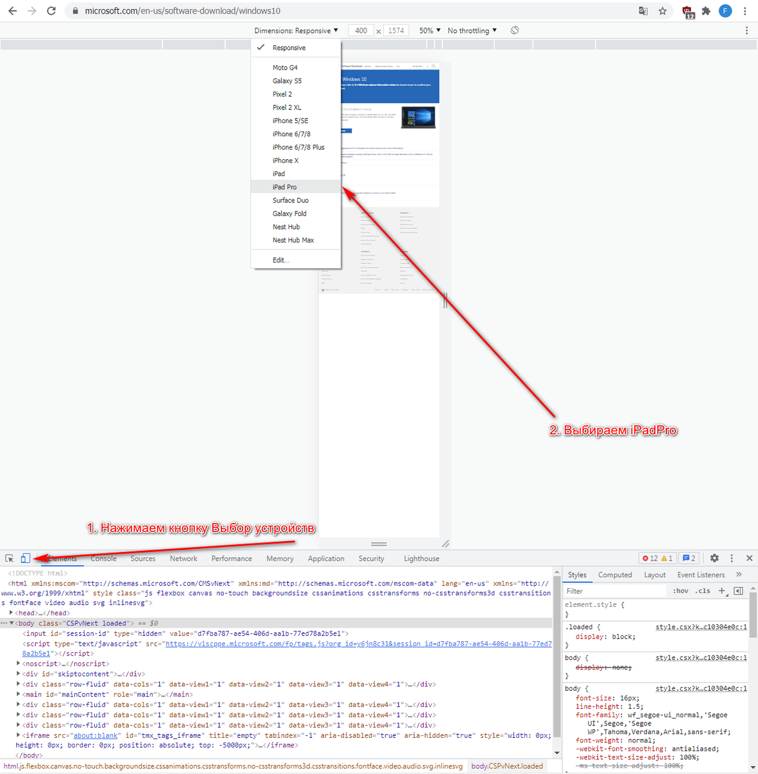Click the html breadcrumb in the DOM path
This screenshot has width=758, height=774.
click(233, 766)
